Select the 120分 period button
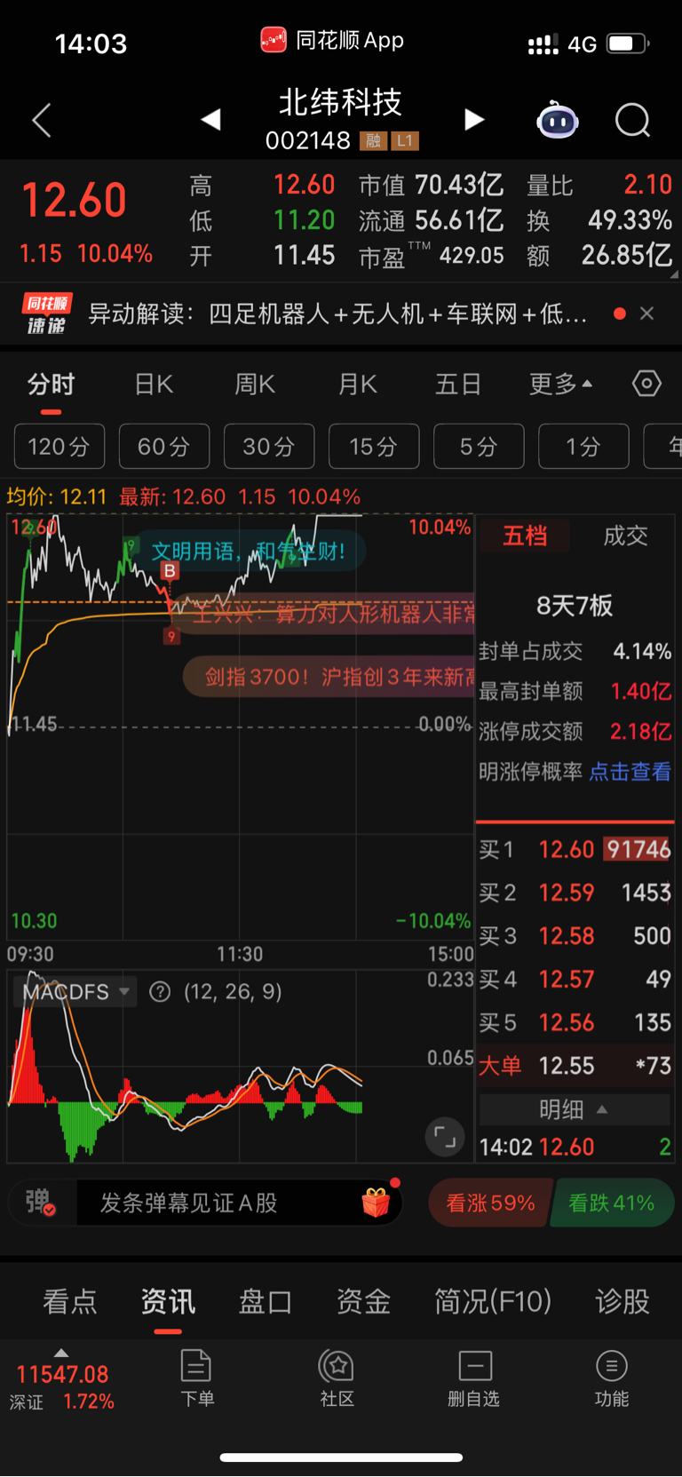The height and width of the screenshot is (1477, 682). pyautogui.click(x=59, y=446)
